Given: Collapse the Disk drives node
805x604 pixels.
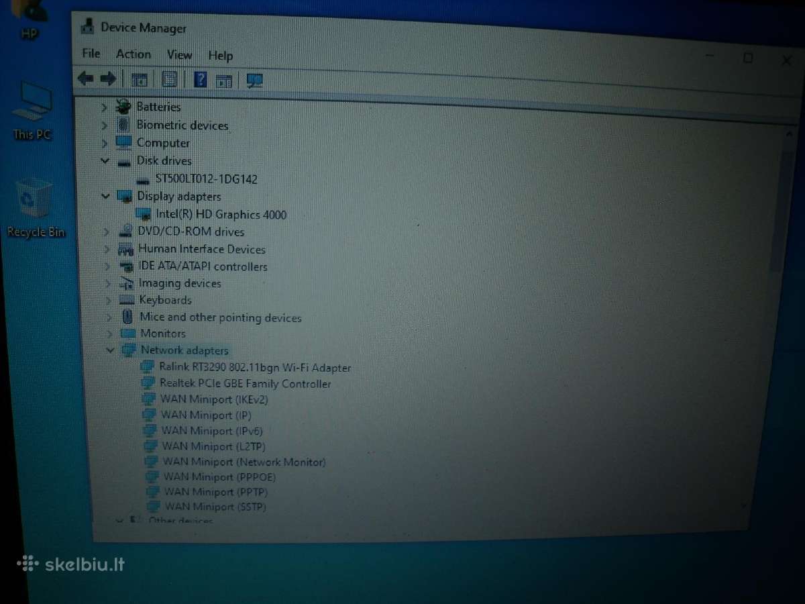Looking at the screenshot, I should coord(105,160).
